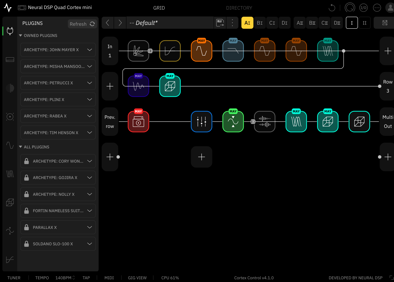Viewport: 394px width, 282px height.
Task: Open the circled ellipsis more menu
Action: 377,8
